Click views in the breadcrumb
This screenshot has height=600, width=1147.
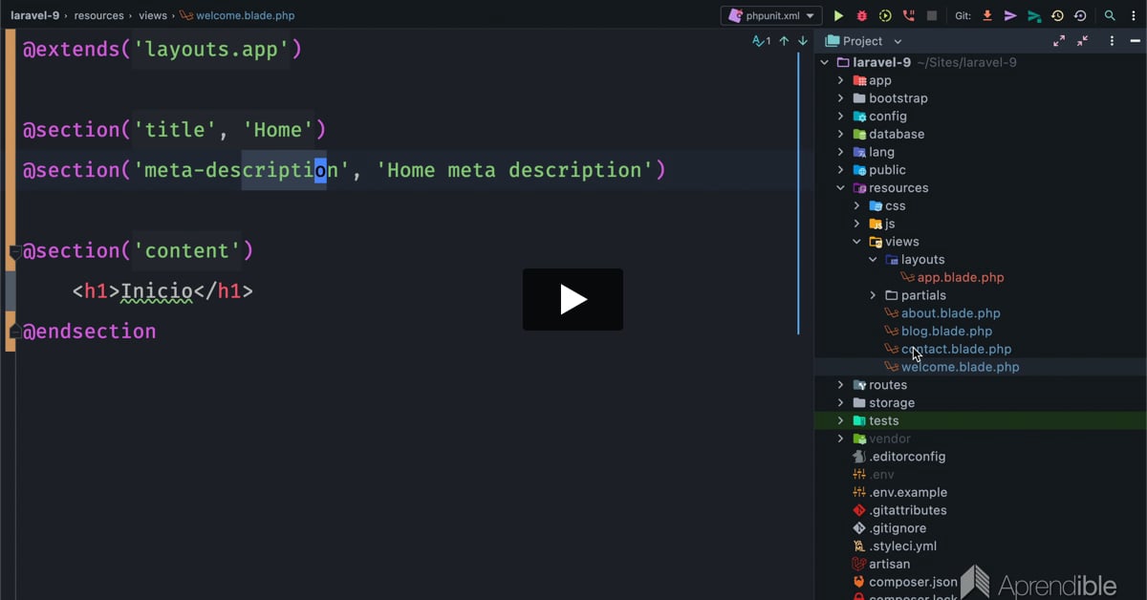tap(153, 15)
